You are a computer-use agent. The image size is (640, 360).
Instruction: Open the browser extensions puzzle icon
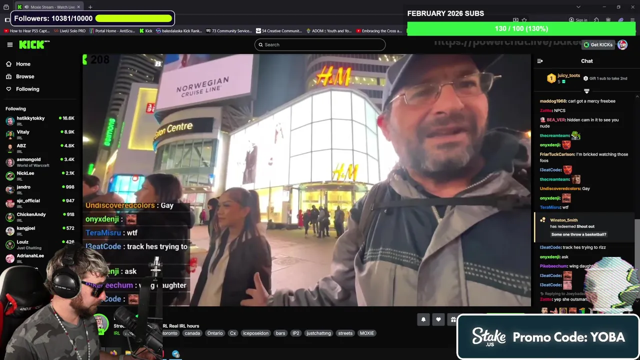[x=596, y=20]
